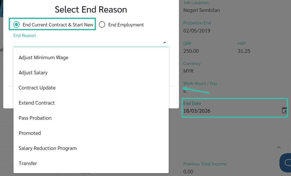
Task: Choose Extend Contract from dropdown list
Action: click(x=37, y=103)
